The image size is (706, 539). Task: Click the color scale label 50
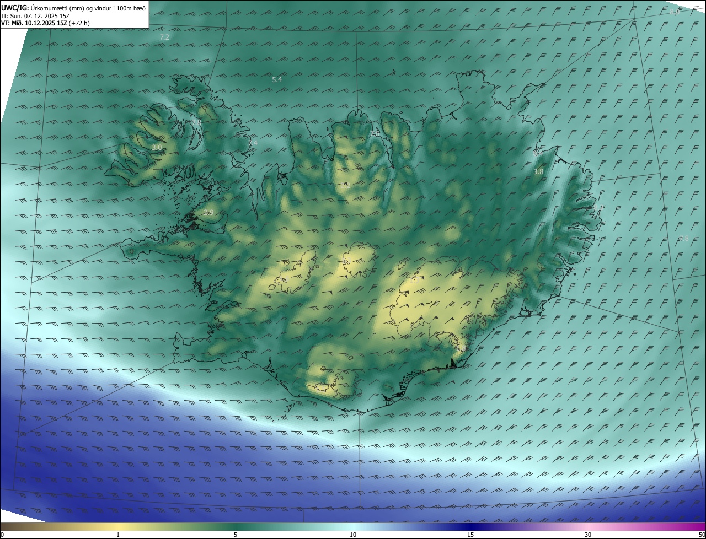click(702, 535)
